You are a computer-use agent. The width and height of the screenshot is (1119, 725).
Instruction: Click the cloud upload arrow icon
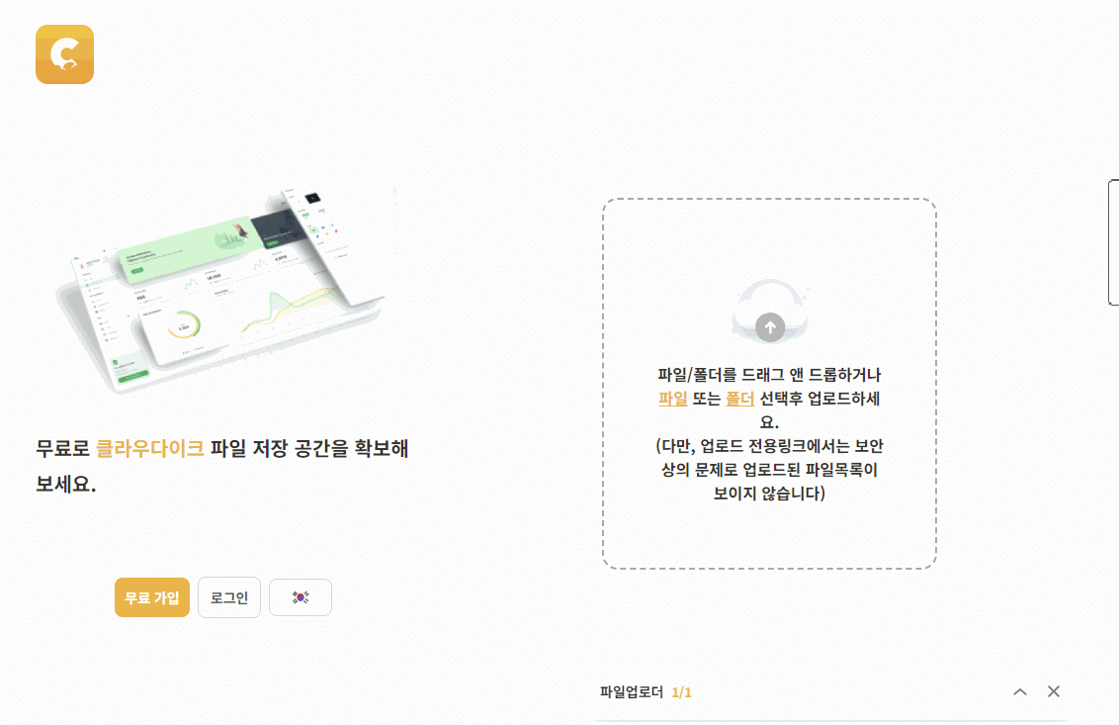(770, 327)
